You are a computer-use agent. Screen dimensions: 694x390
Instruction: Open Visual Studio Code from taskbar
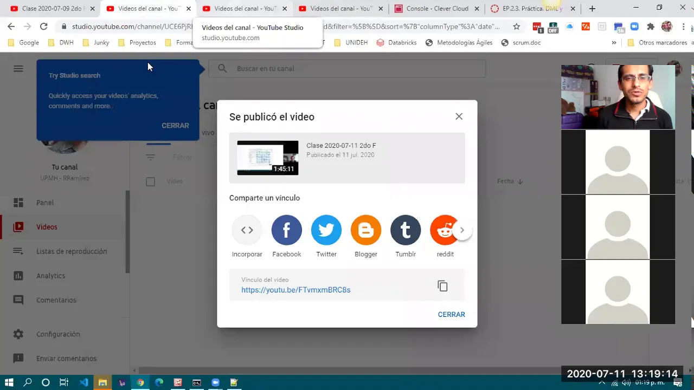(83, 382)
